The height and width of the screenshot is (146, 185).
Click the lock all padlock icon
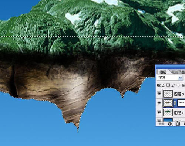pyautogui.click(x=183, y=85)
